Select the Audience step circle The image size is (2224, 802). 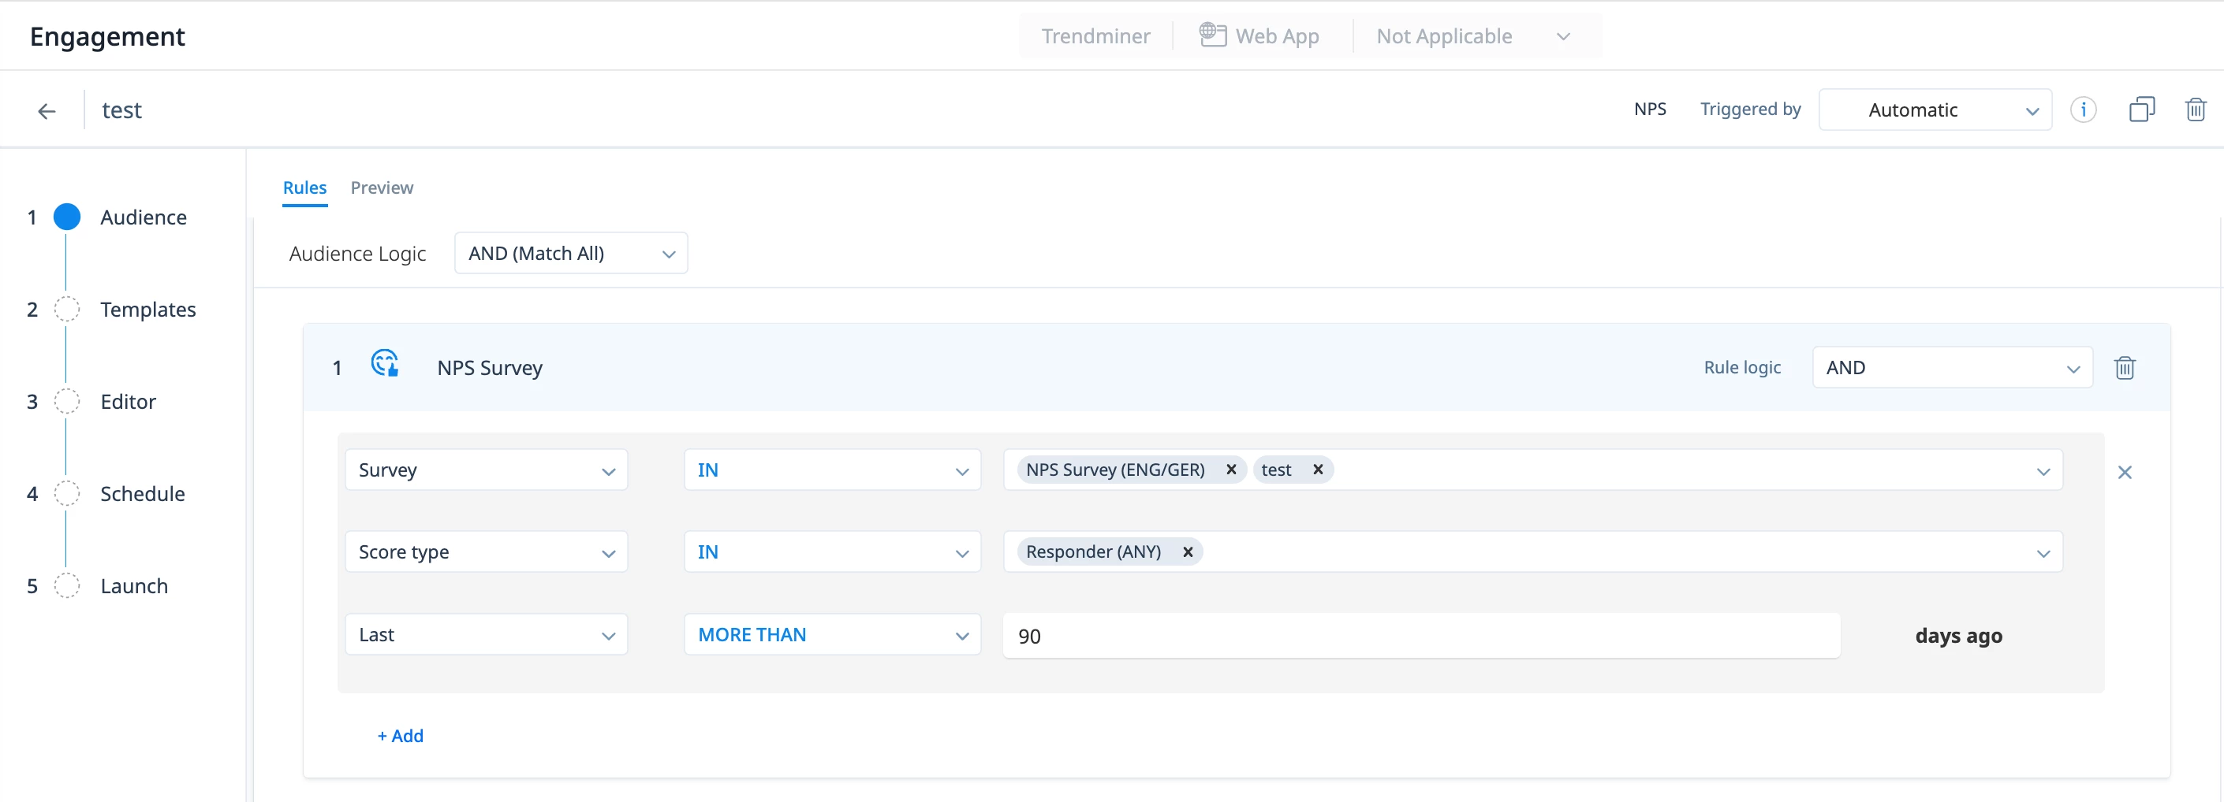pyautogui.click(x=66, y=217)
